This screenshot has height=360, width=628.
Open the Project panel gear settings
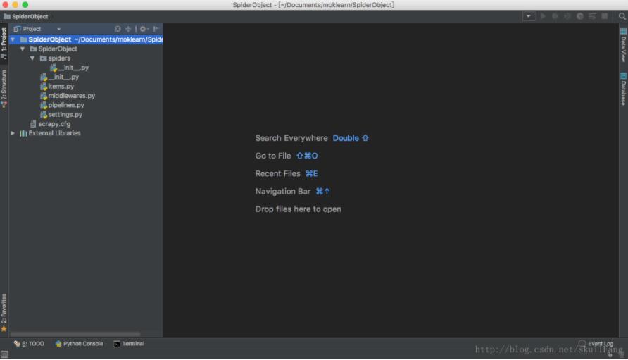click(x=144, y=29)
